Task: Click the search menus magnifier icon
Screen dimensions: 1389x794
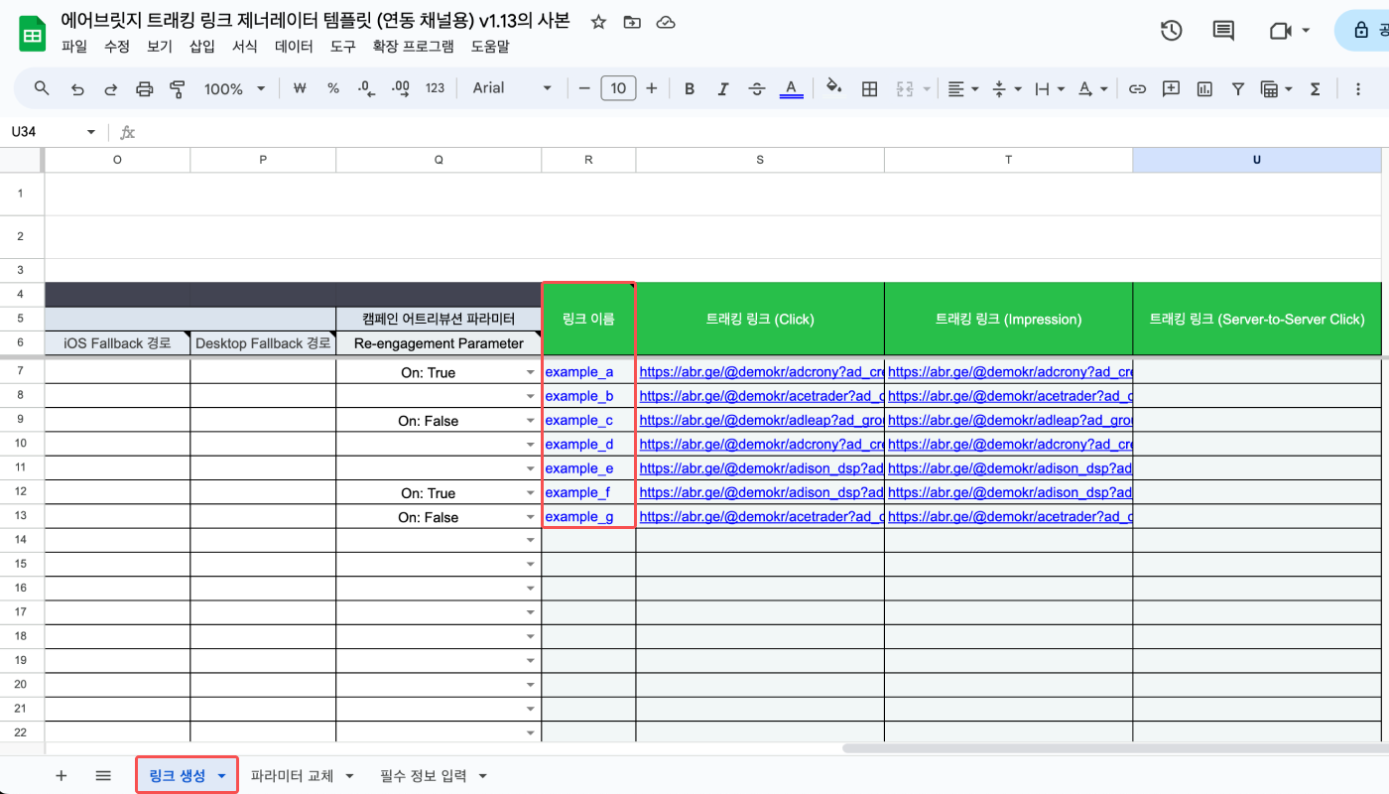Action: coord(42,88)
